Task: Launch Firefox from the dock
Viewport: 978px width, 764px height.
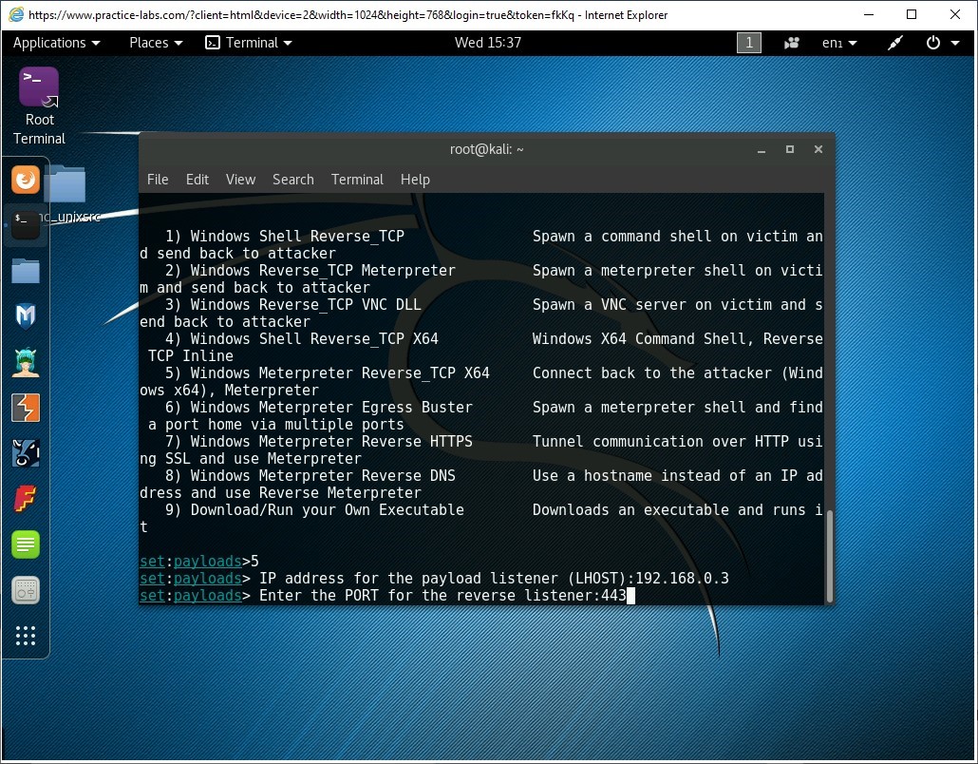Action: click(26, 180)
